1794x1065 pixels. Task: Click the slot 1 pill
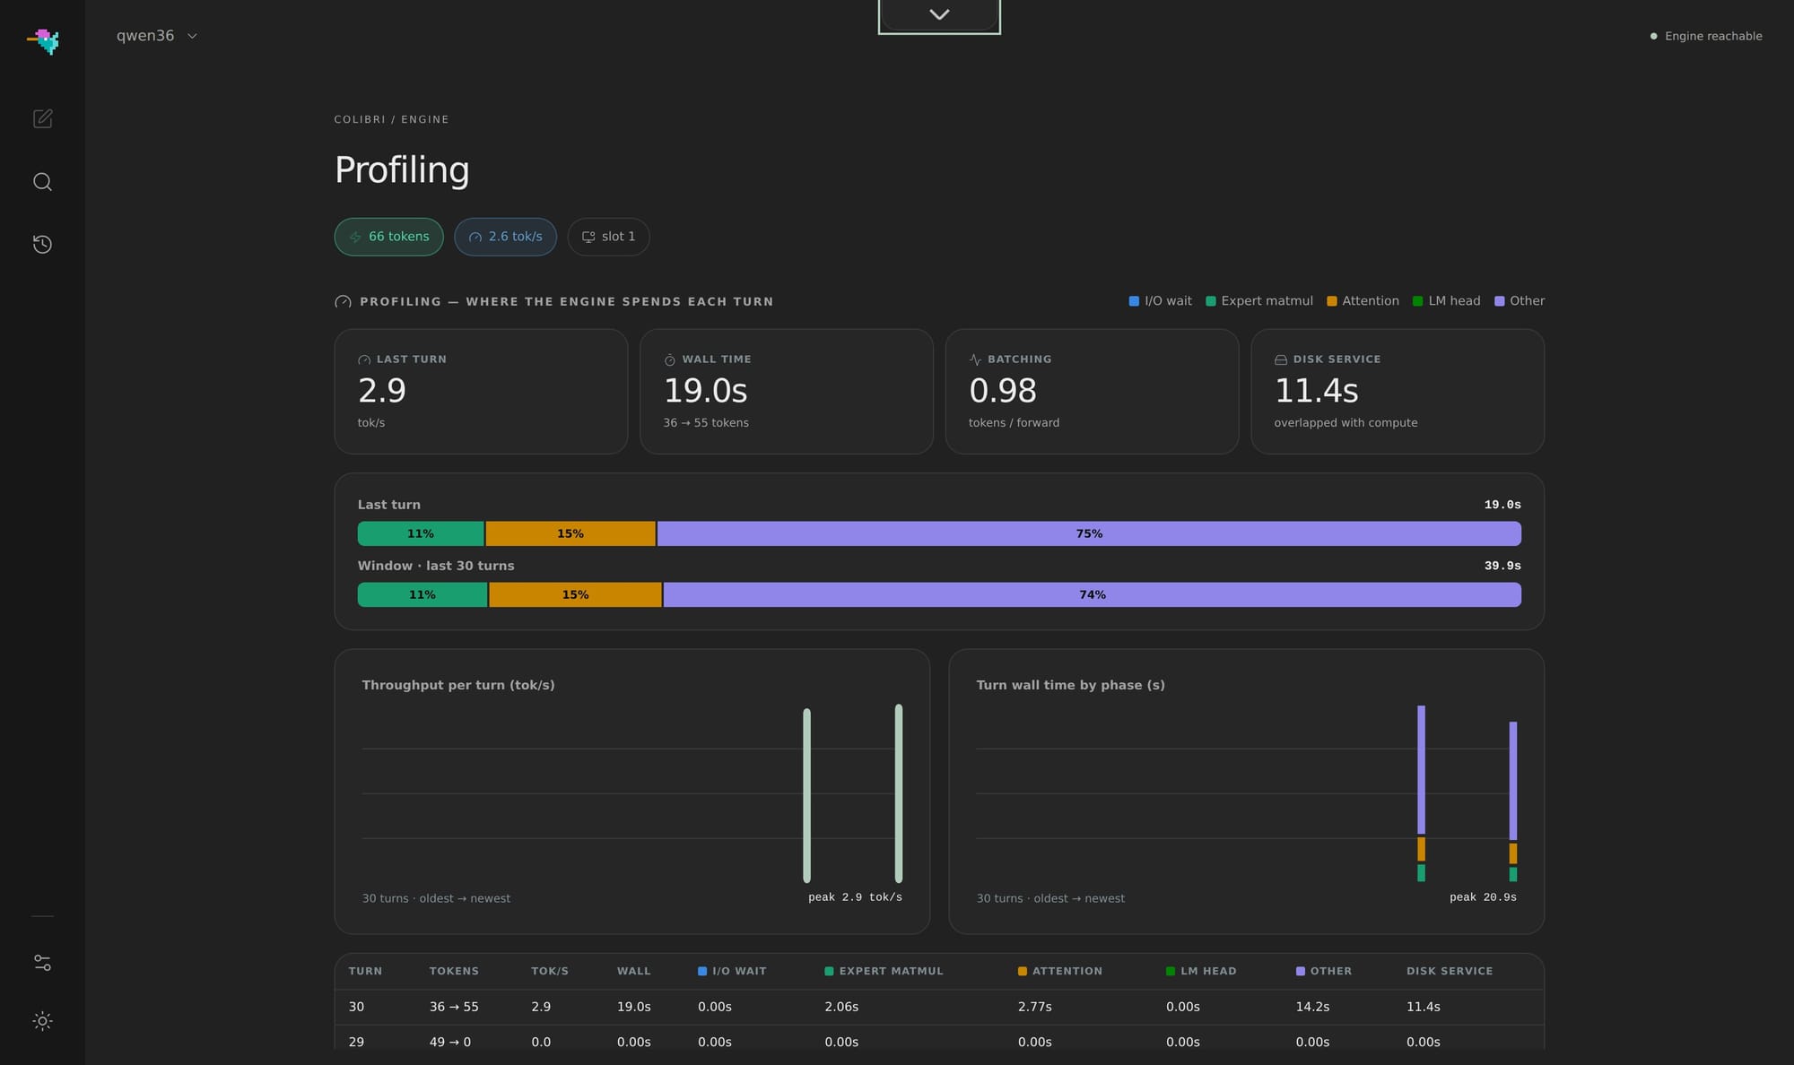point(608,237)
